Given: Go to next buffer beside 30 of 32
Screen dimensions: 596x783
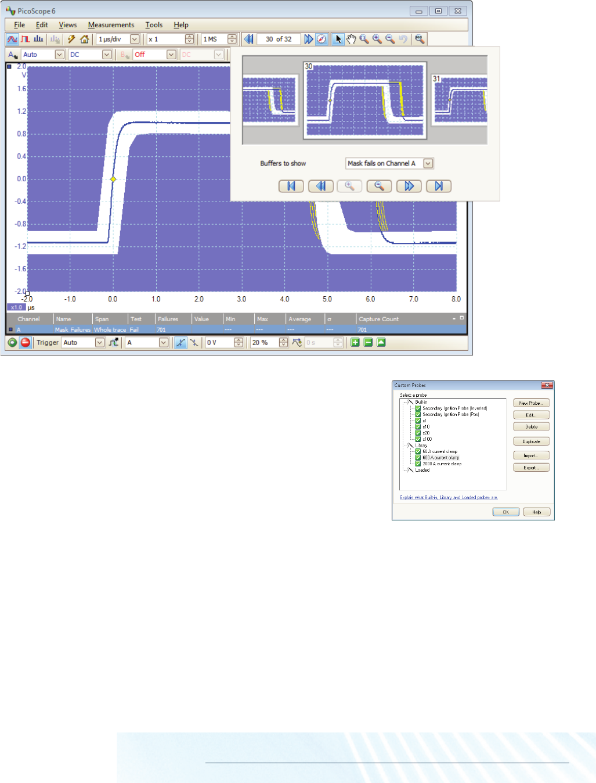Looking at the screenshot, I should [309, 39].
